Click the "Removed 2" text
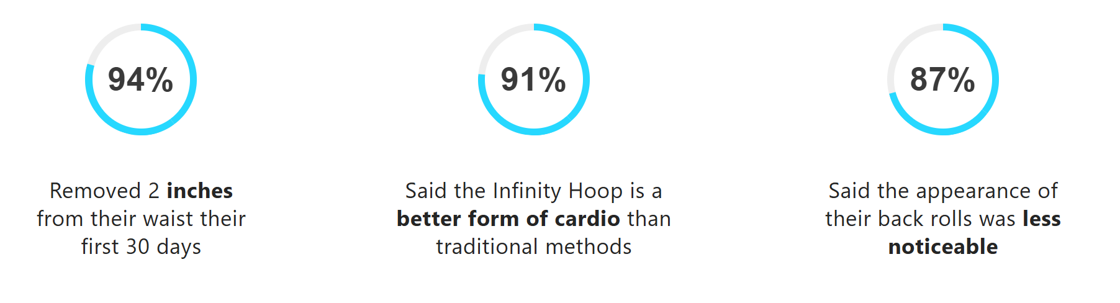This screenshot has height=303, width=1120. click(x=104, y=191)
